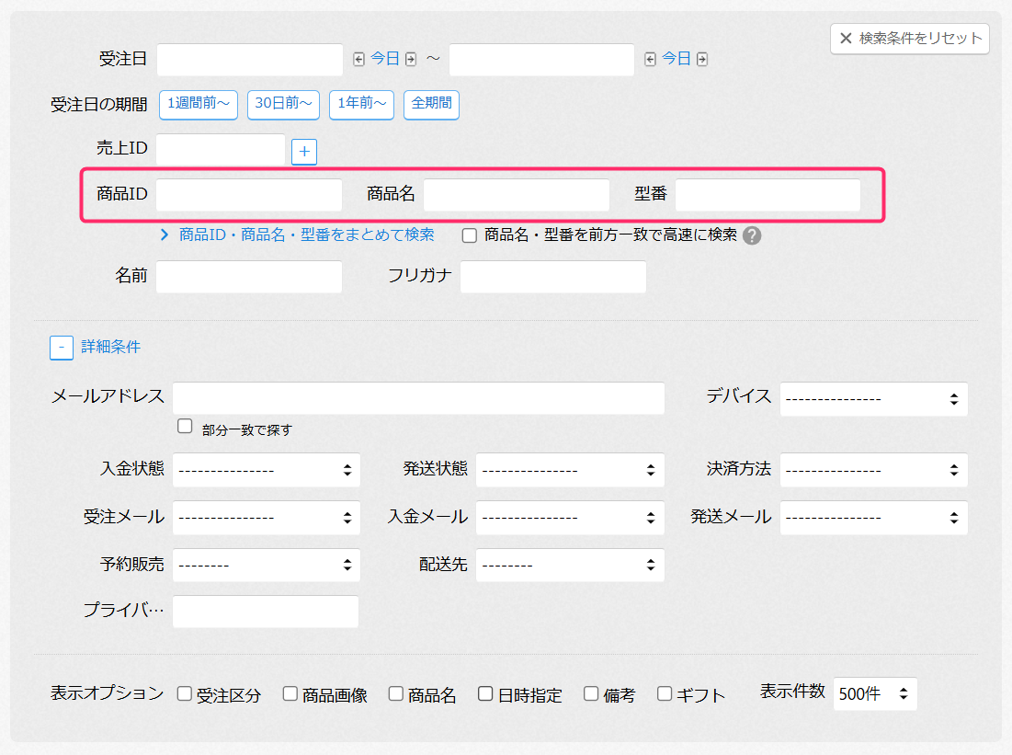
Task: Open 商品ID・商品名・型番をまとめて検索 link
Action: [x=306, y=235]
